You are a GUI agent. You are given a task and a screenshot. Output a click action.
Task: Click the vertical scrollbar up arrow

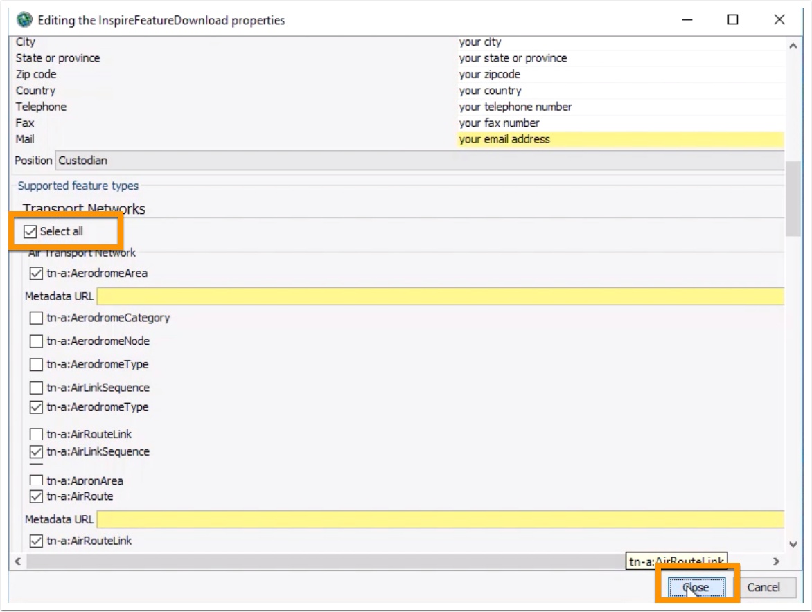(x=793, y=46)
